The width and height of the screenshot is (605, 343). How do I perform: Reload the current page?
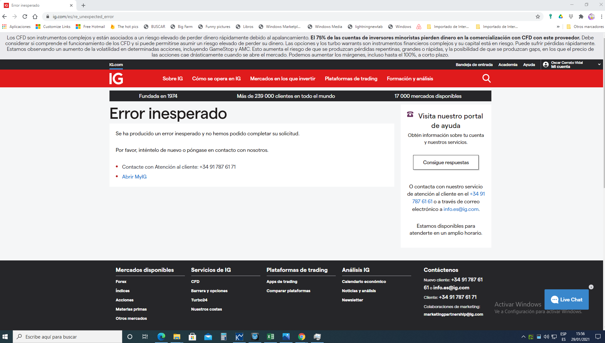coord(25,17)
